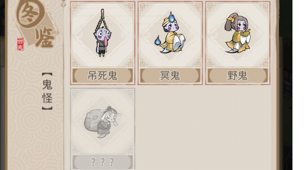Screen dimensions: 304x170
Task: Click the red 百鬼 seal stamp
Action: 20,44
